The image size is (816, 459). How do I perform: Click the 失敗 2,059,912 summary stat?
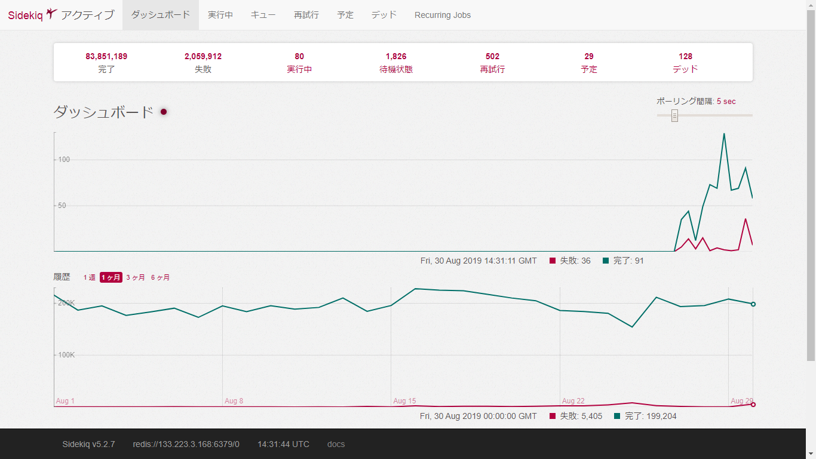(x=203, y=62)
